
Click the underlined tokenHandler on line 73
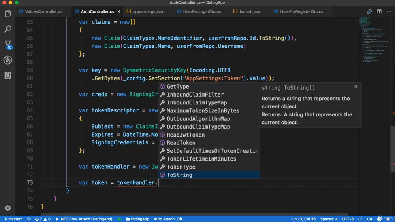point(136,183)
